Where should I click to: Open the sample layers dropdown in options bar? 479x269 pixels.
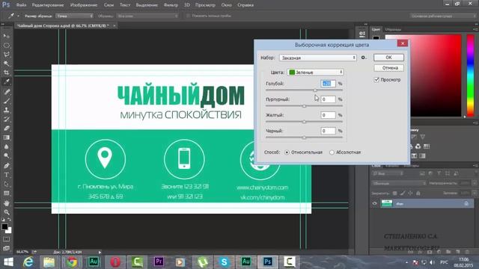(x=147, y=16)
